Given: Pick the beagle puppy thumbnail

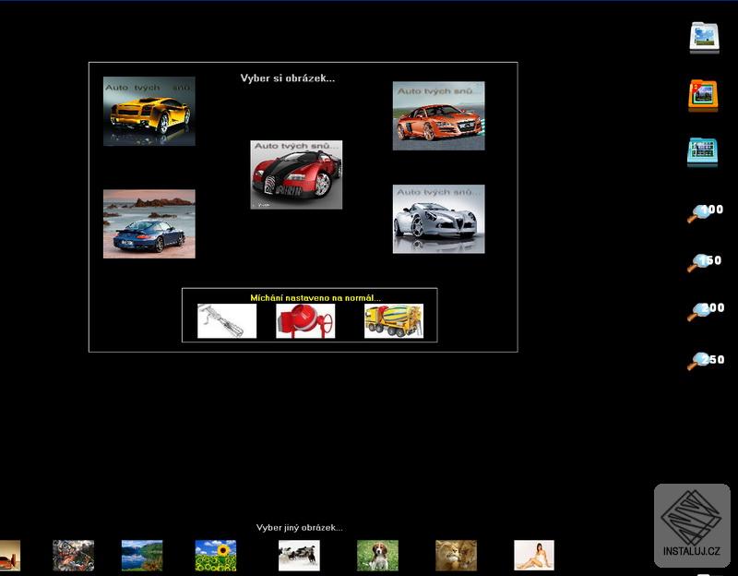Looking at the screenshot, I should tap(377, 556).
